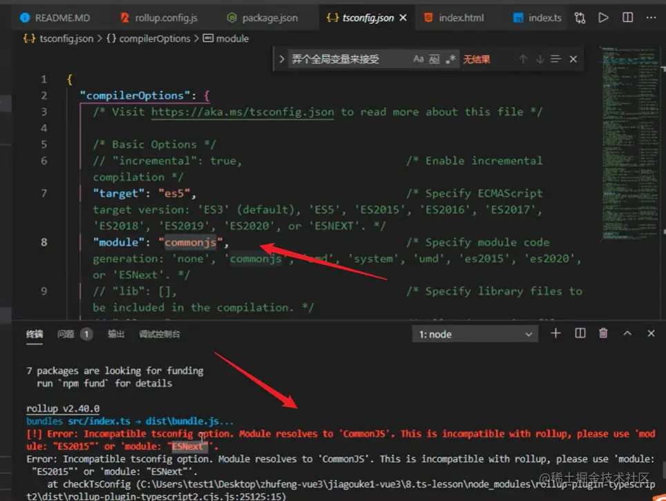This screenshot has height=501, width=666.
Task: Open the terminal selector dropdown '1: node'
Action: point(475,334)
